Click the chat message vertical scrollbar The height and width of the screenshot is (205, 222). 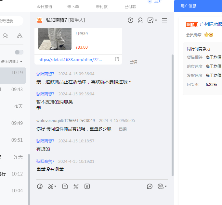click(172, 114)
